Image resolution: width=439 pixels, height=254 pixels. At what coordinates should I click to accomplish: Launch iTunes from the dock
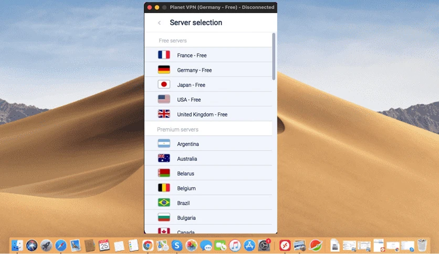(x=235, y=246)
